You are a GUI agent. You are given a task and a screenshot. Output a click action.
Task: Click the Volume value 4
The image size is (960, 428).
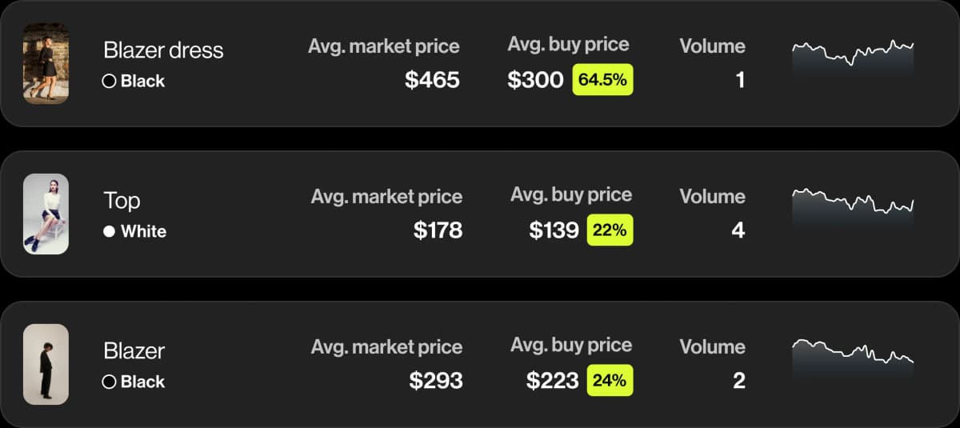pyautogui.click(x=738, y=230)
